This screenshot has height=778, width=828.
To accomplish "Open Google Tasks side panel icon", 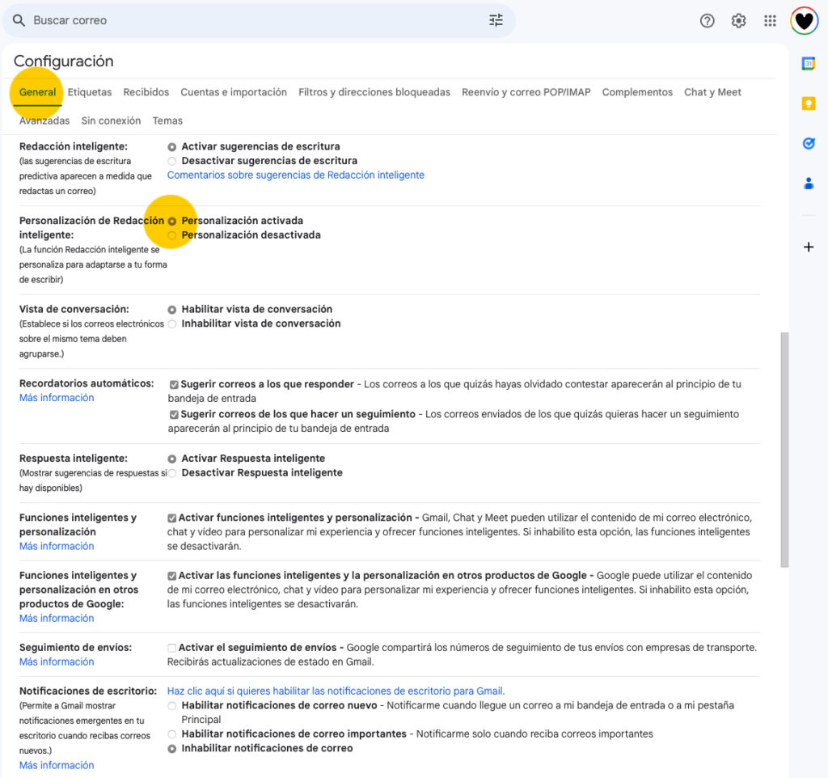I will pyautogui.click(x=808, y=143).
